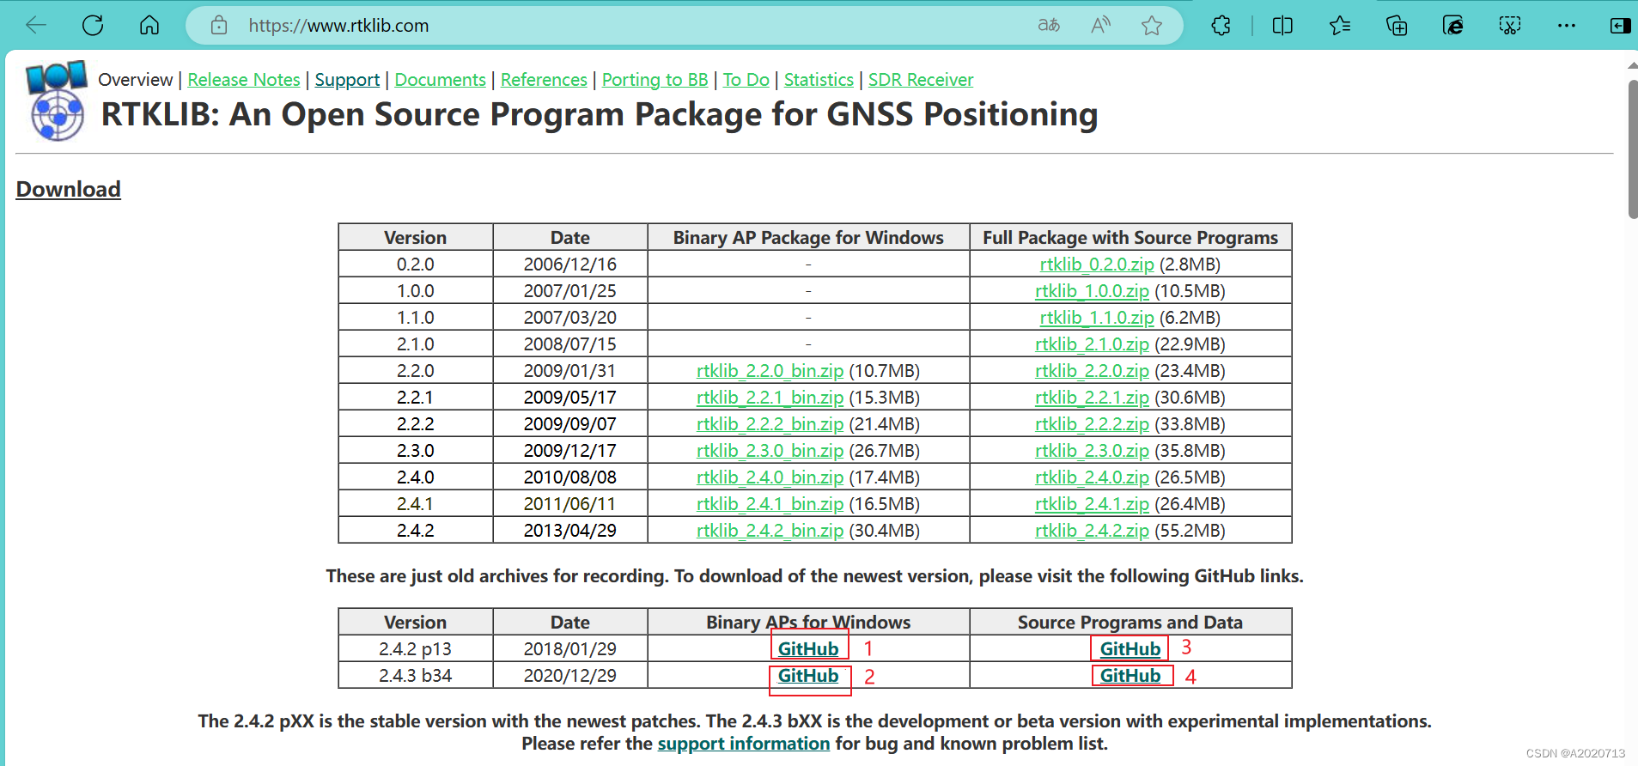Open Documents navigation link

click(x=440, y=80)
